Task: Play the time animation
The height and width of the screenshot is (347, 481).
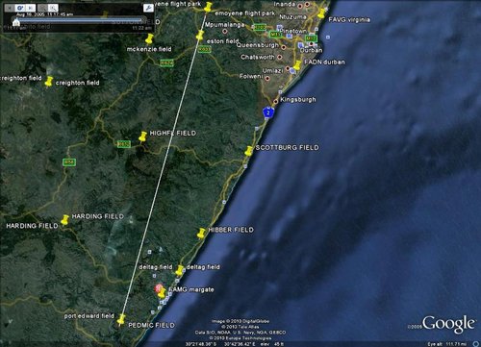Action: [20, 8]
